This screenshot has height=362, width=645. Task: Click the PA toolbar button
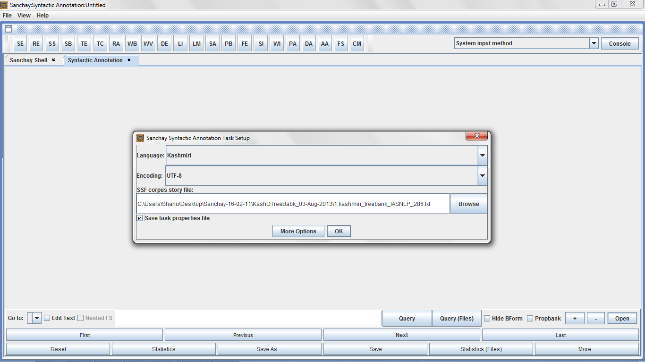point(293,44)
